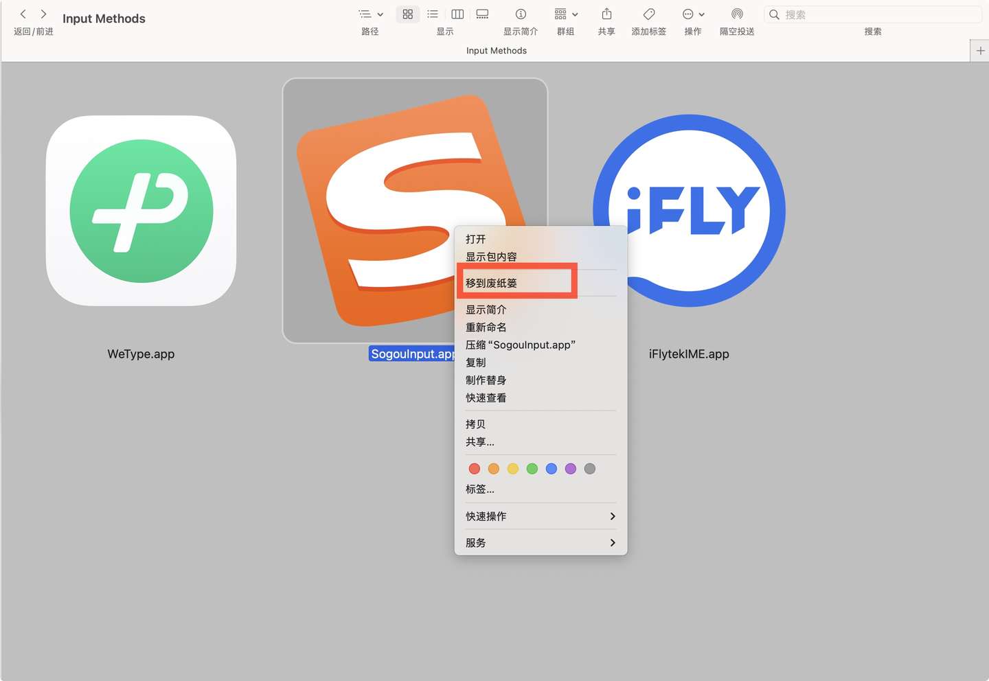Apply the gray tag color
Viewport: 989px width, 681px height.
(x=590, y=469)
